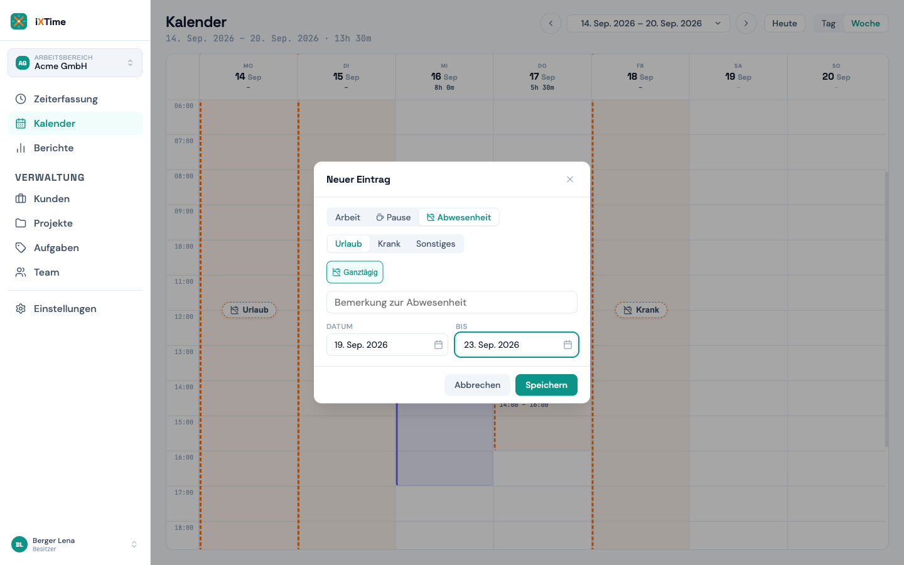The width and height of the screenshot is (904, 565).
Task: Click the Bemerkung zur Abwesenheit field
Action: 452,303
